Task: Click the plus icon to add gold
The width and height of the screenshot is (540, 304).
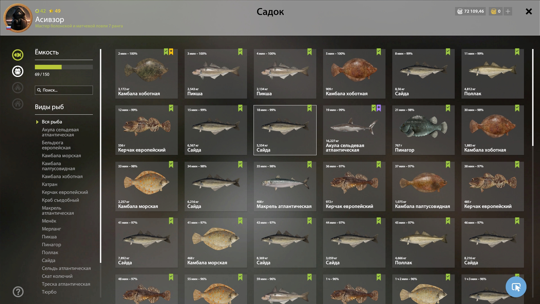Action: tap(508, 11)
